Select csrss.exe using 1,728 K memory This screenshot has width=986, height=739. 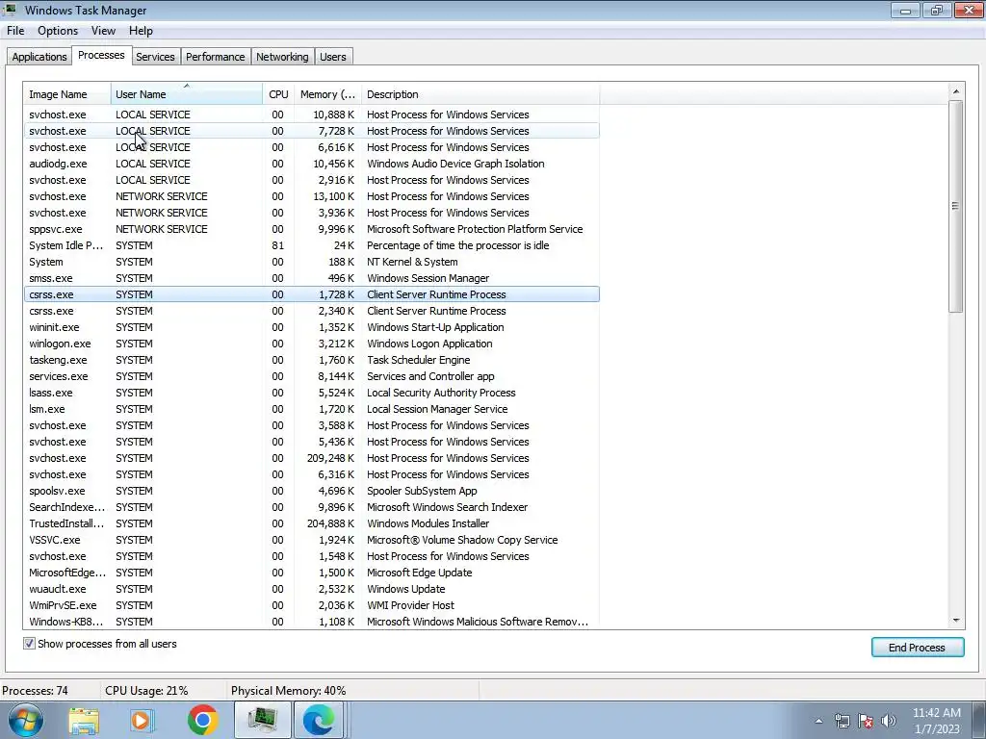pos(311,294)
